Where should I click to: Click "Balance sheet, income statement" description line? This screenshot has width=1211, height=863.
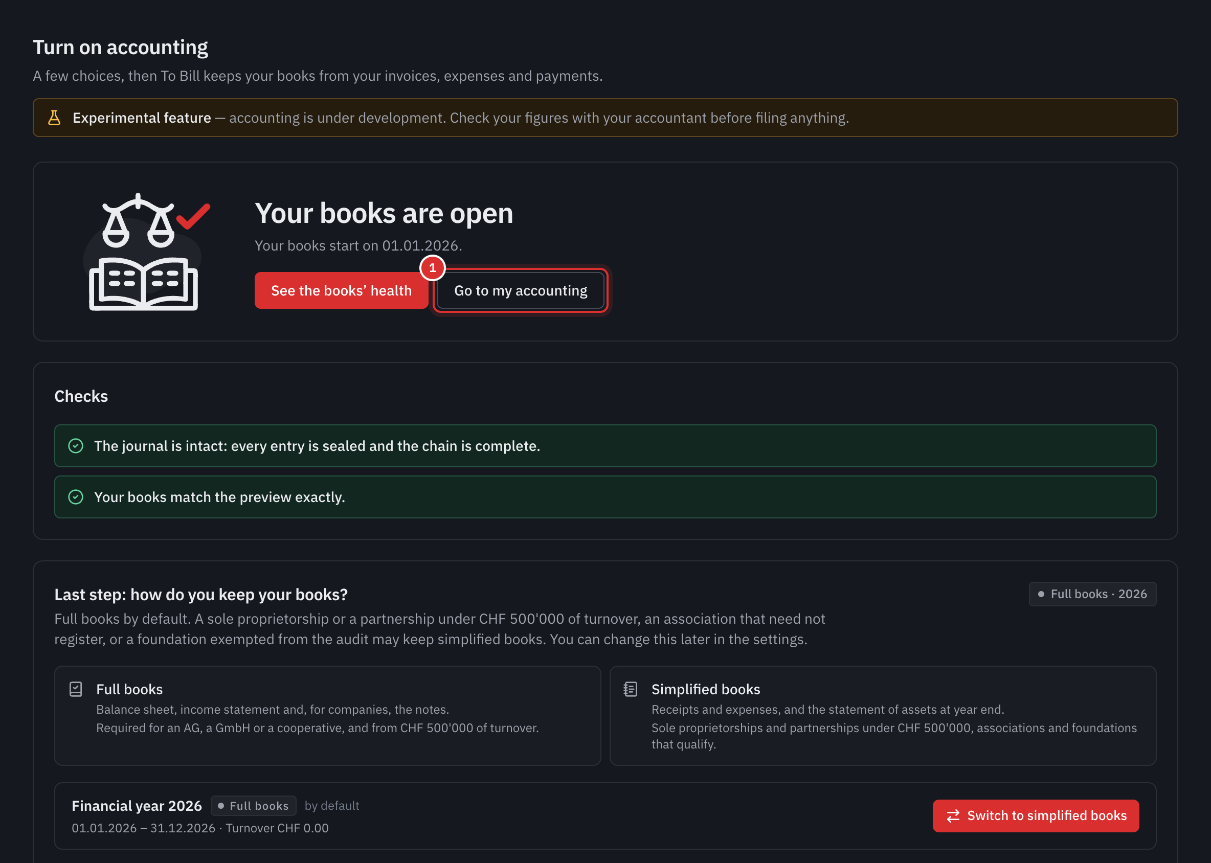coord(273,710)
